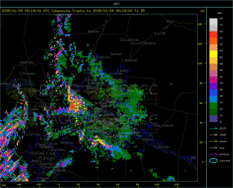Click the 'C_Guido' place label
233x188 pixels.
(35, 91)
